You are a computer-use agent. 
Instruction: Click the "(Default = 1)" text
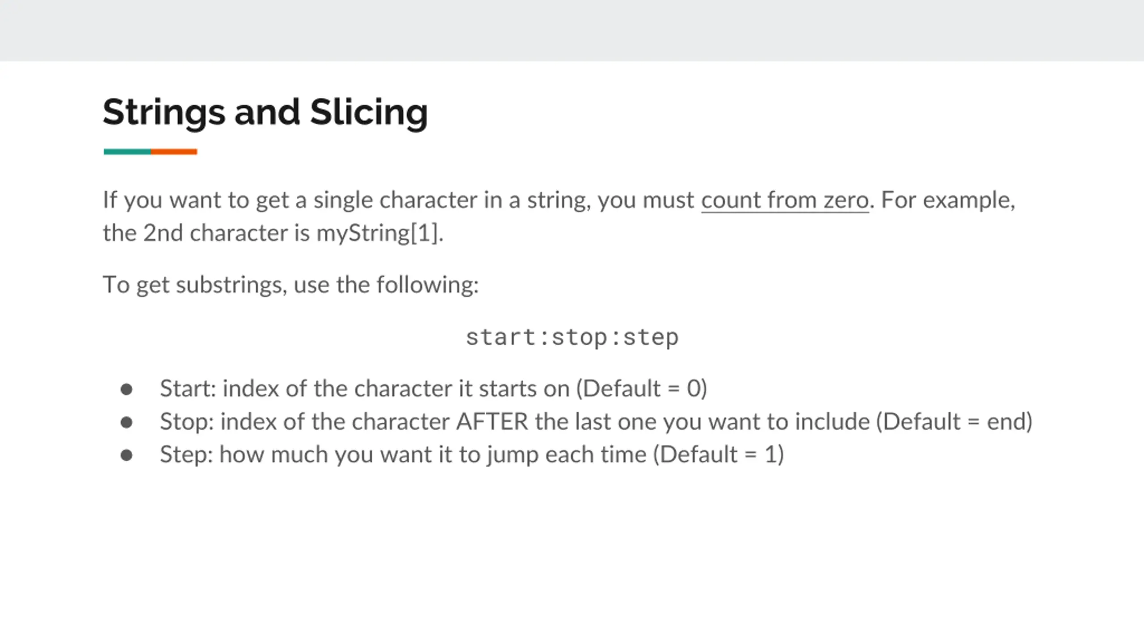[x=719, y=455]
